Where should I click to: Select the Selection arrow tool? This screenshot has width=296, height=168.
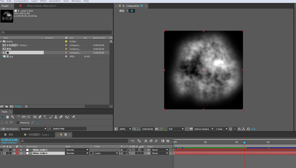[3, 117]
